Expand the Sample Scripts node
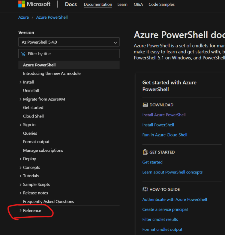This screenshot has width=225, height=235. (x=20, y=185)
